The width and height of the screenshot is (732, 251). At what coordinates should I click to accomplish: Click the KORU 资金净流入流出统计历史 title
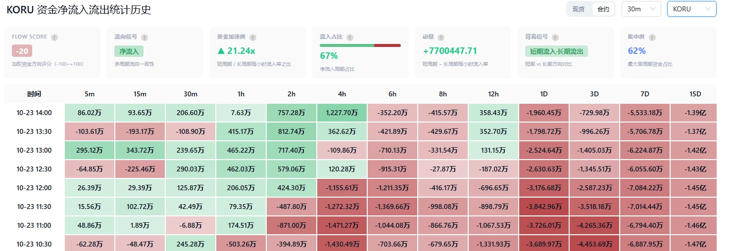tap(79, 9)
